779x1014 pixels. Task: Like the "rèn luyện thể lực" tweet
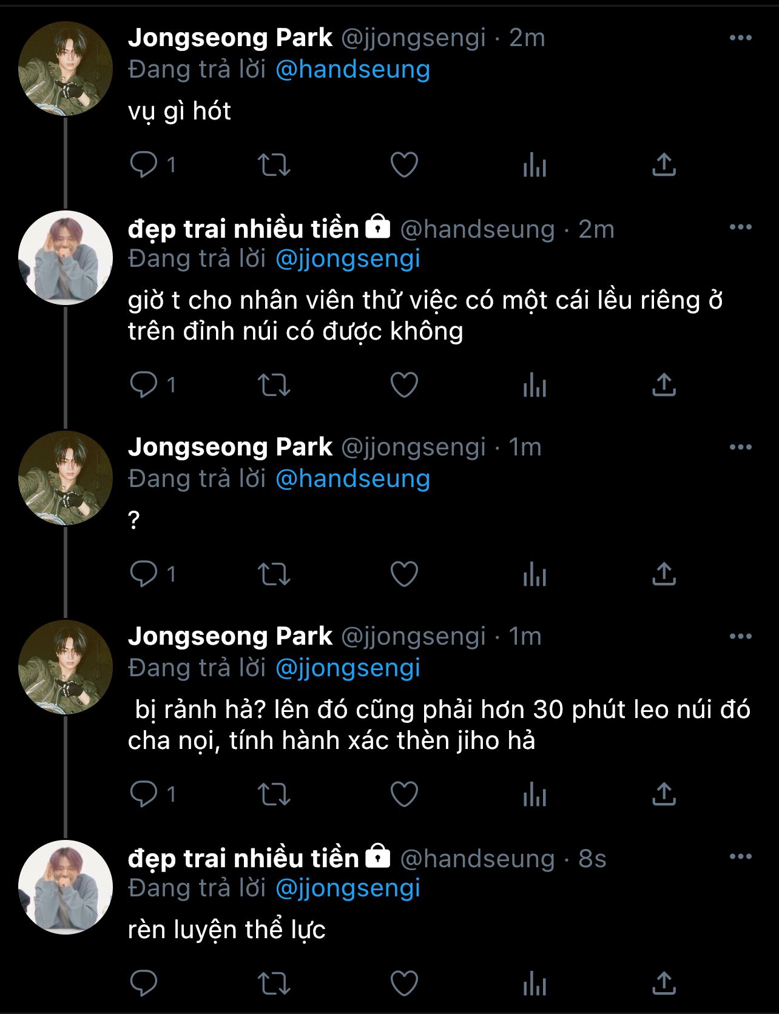click(x=404, y=984)
